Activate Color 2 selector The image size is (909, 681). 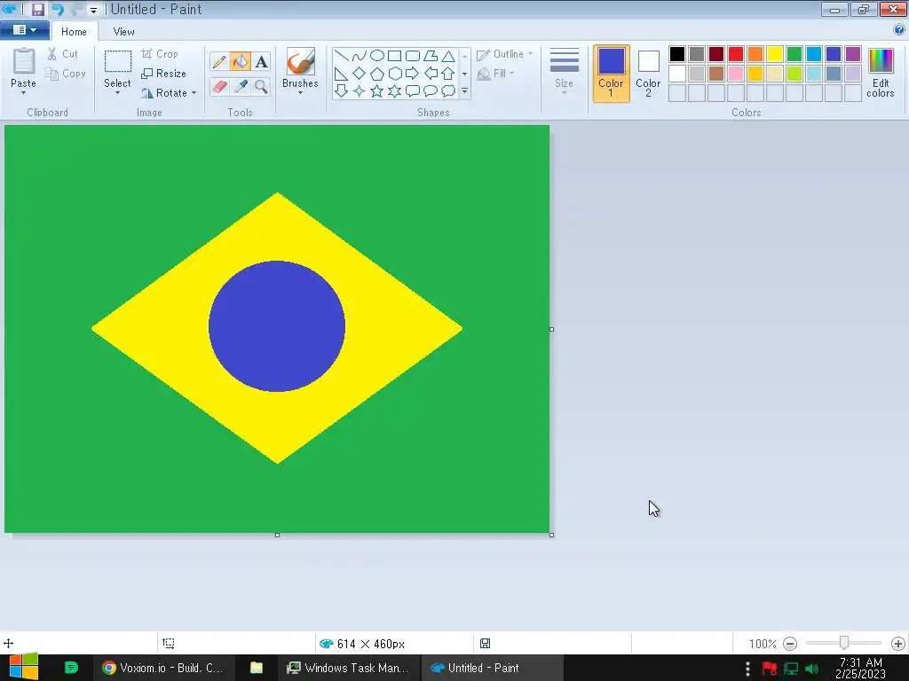648,74
